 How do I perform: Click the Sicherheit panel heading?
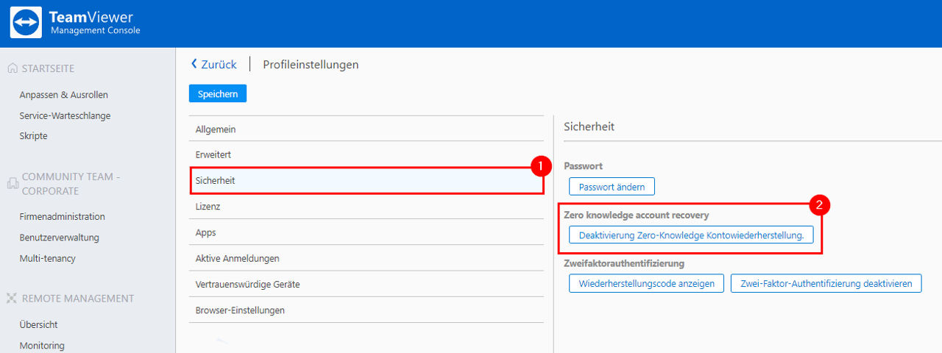click(589, 126)
